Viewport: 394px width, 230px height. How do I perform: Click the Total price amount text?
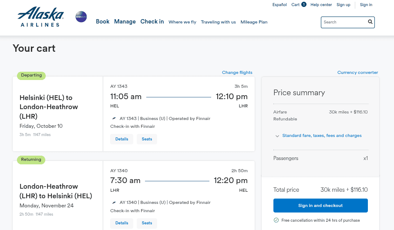[x=344, y=190]
